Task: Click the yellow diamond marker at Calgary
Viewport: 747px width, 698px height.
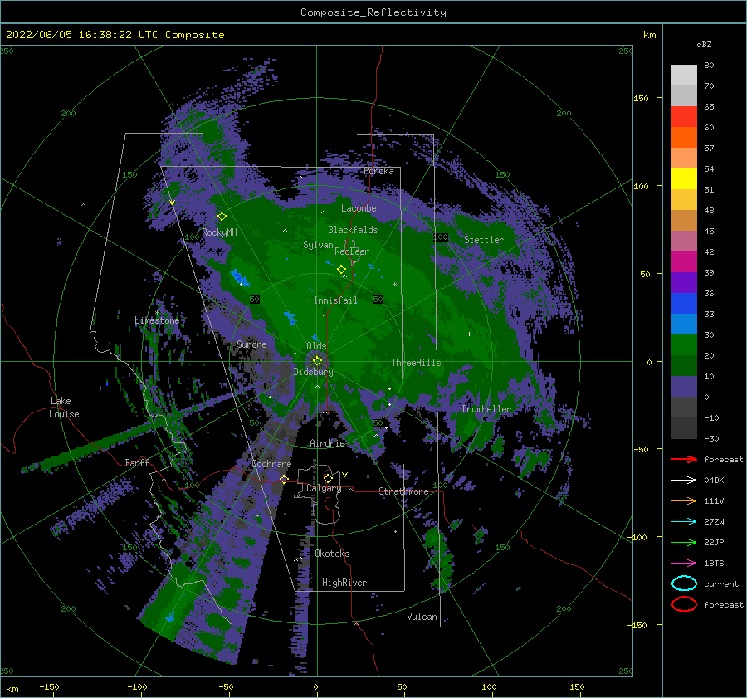Action: pyautogui.click(x=328, y=478)
